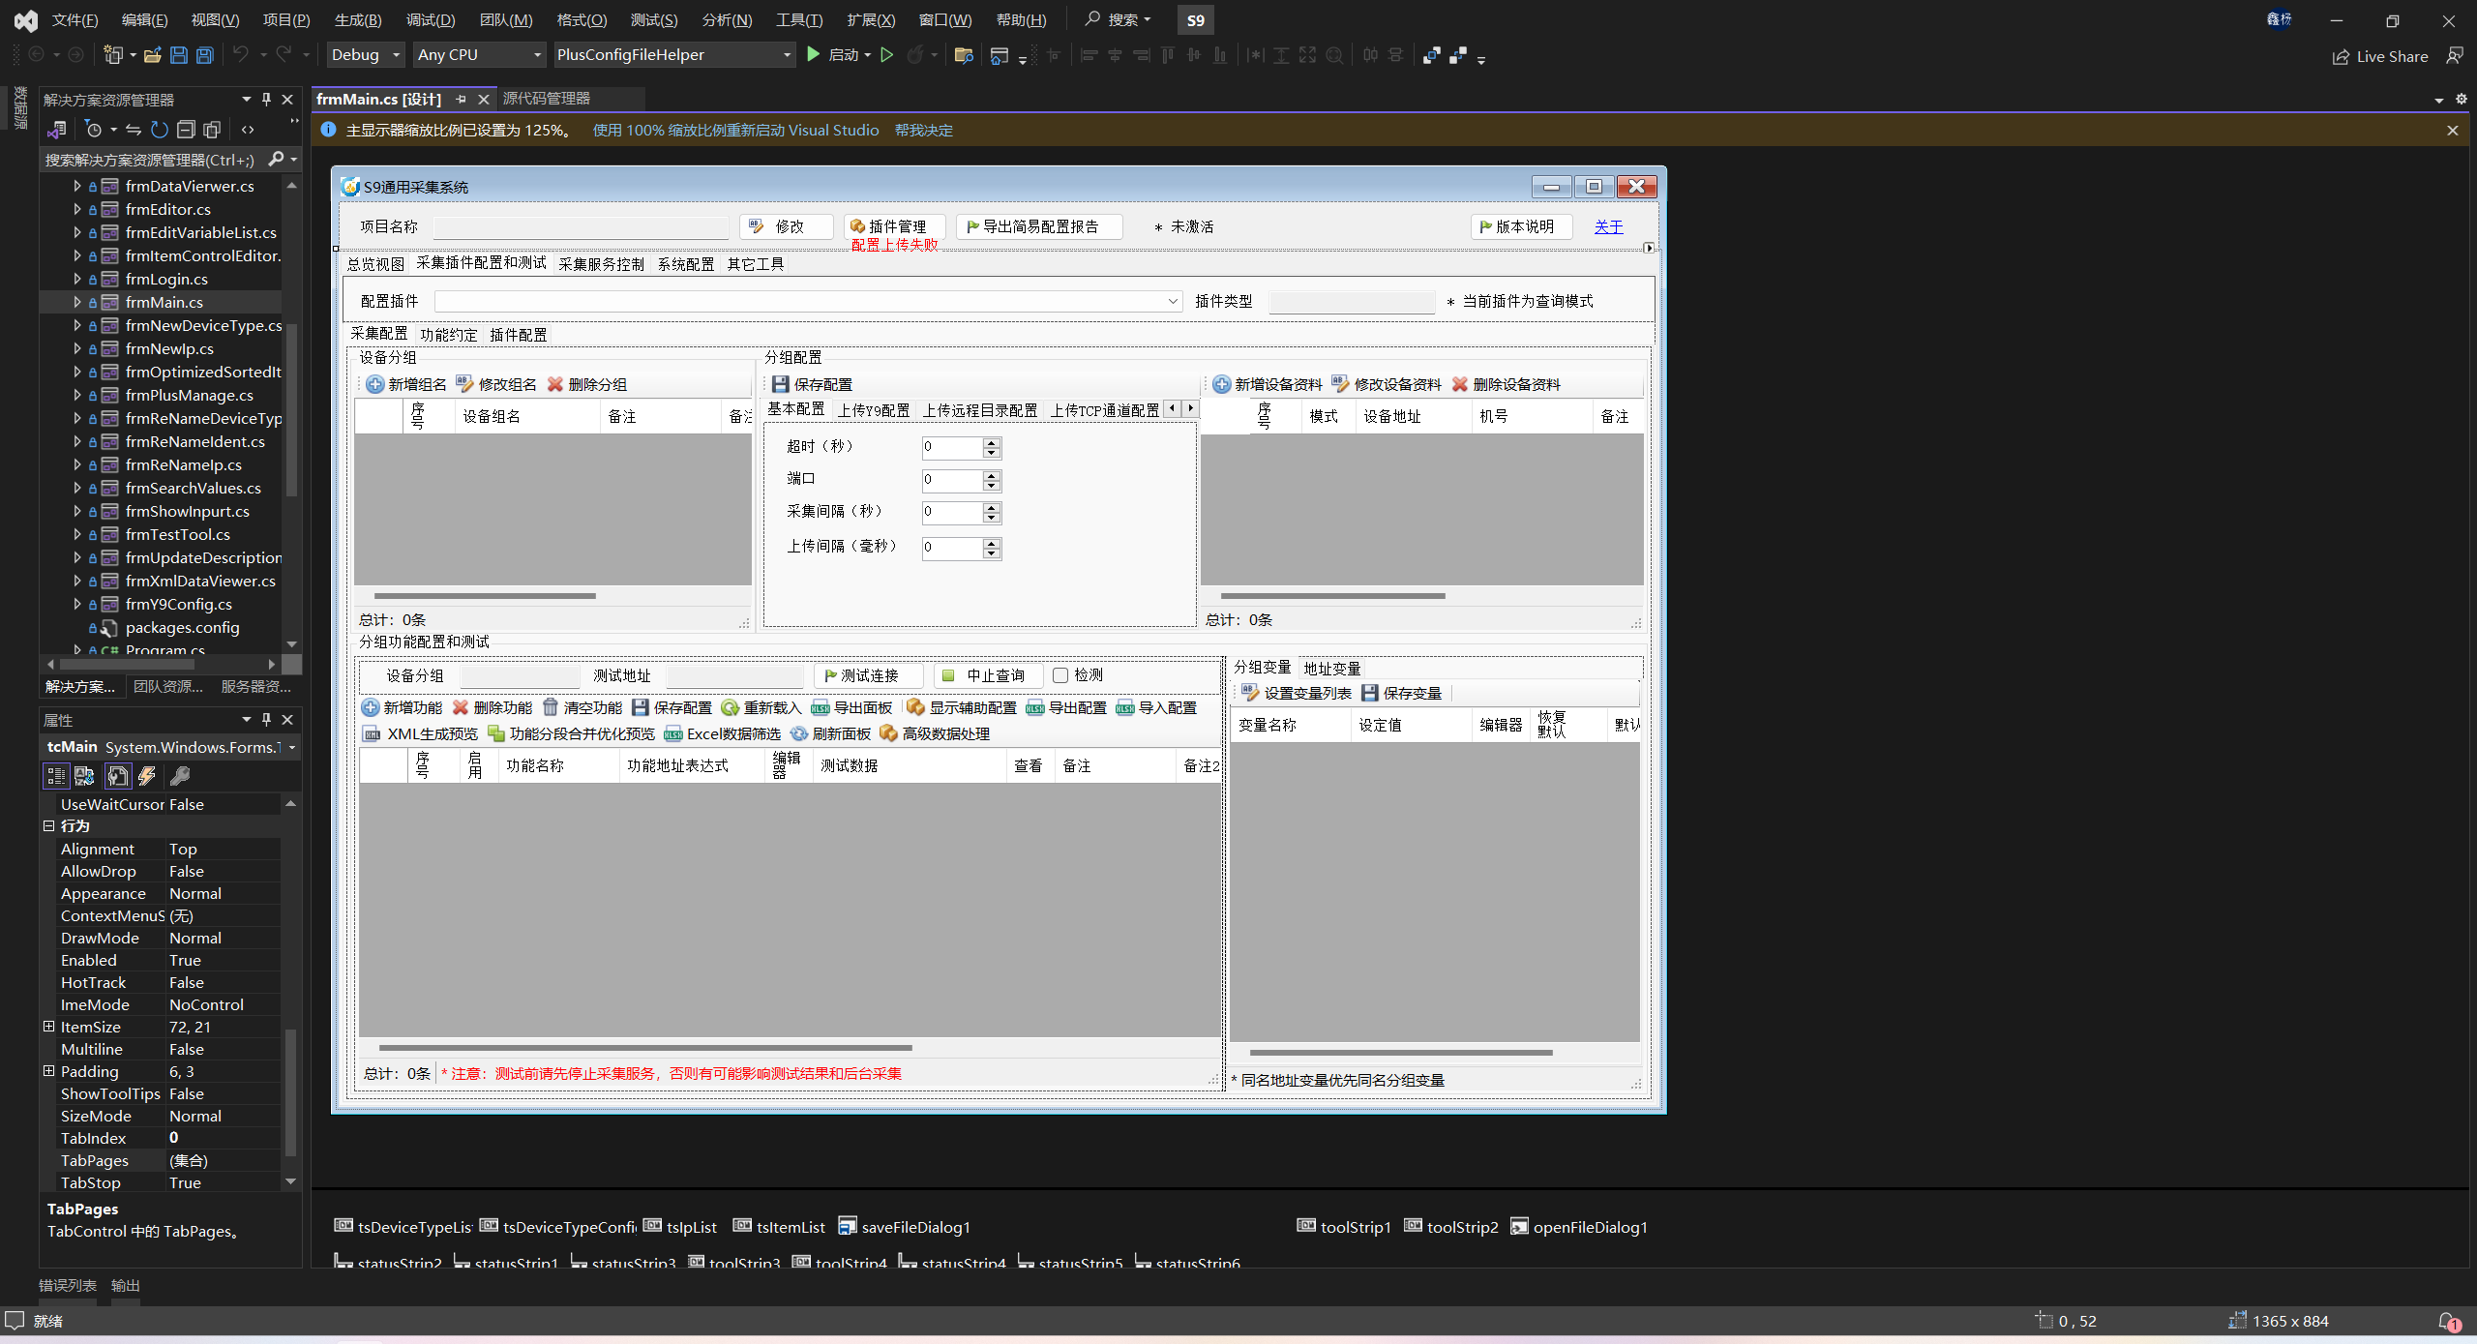Click the Events lightning icon in Properties
This screenshot has width=2477, height=1344.
pos(147,775)
